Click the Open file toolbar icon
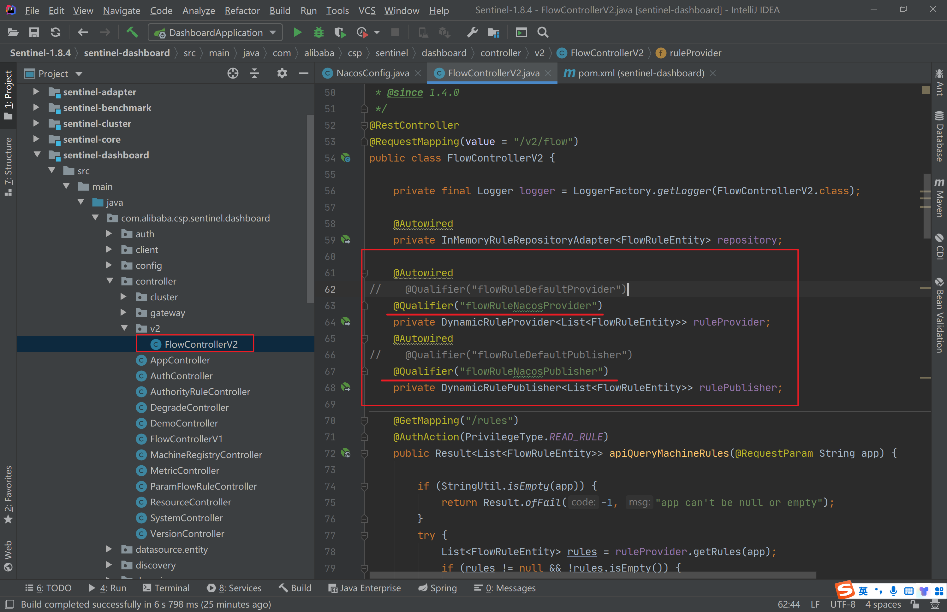This screenshot has height=612, width=947. coord(13,32)
